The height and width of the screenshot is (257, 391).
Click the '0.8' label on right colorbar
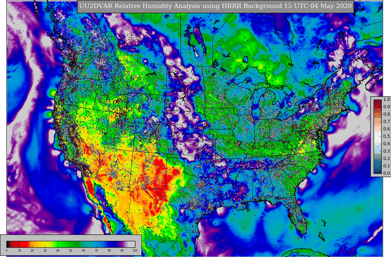[386, 114]
